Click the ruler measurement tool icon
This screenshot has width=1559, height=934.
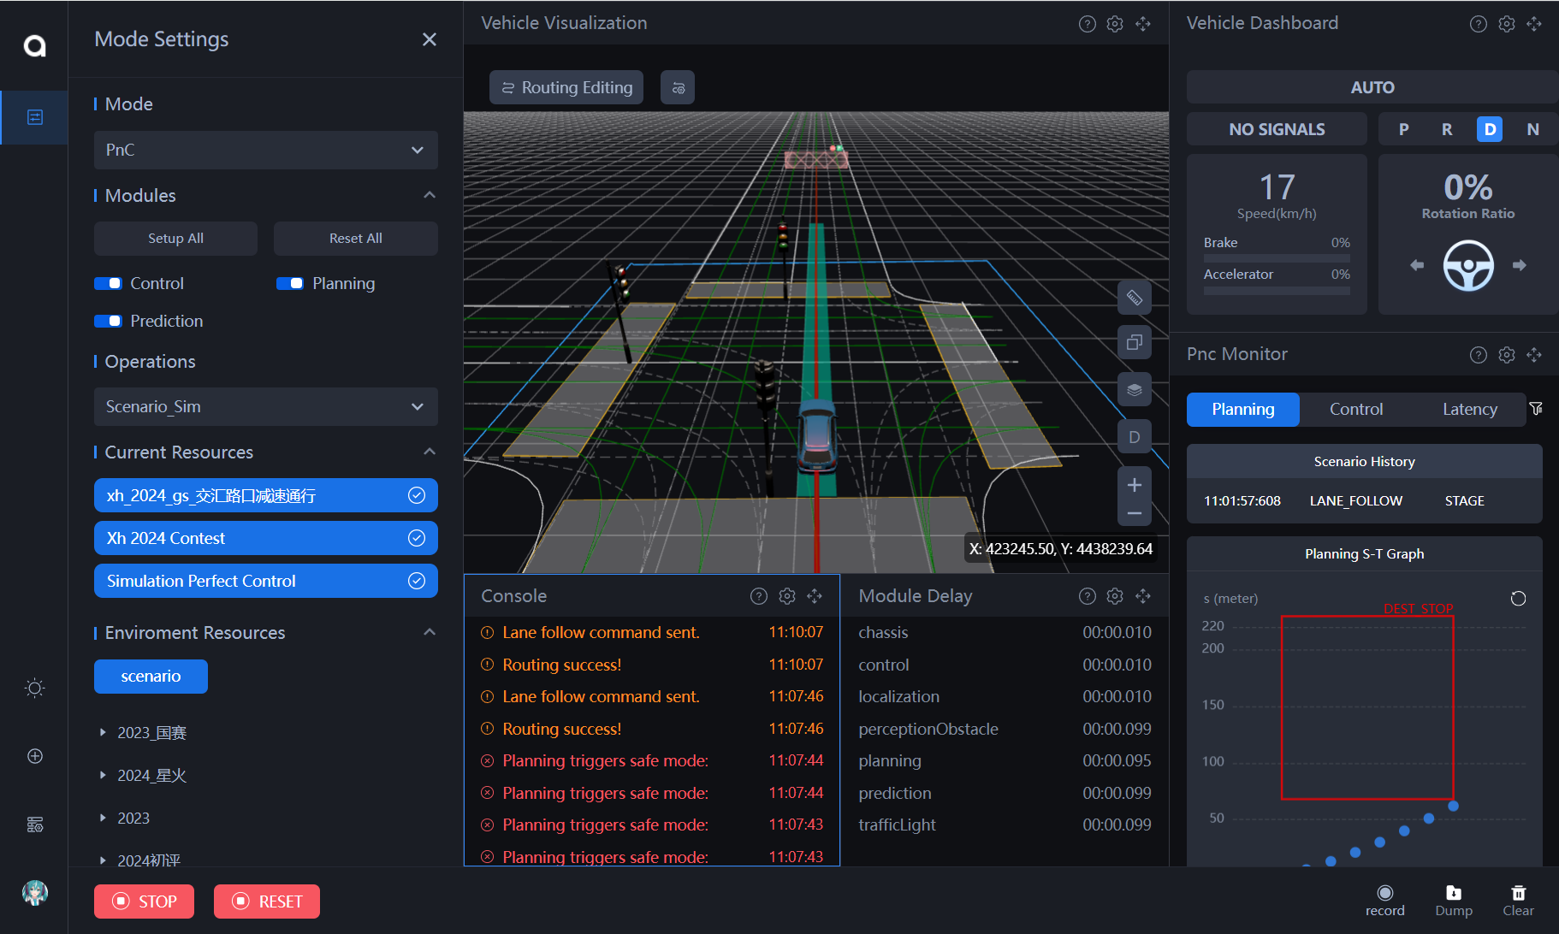click(1134, 298)
